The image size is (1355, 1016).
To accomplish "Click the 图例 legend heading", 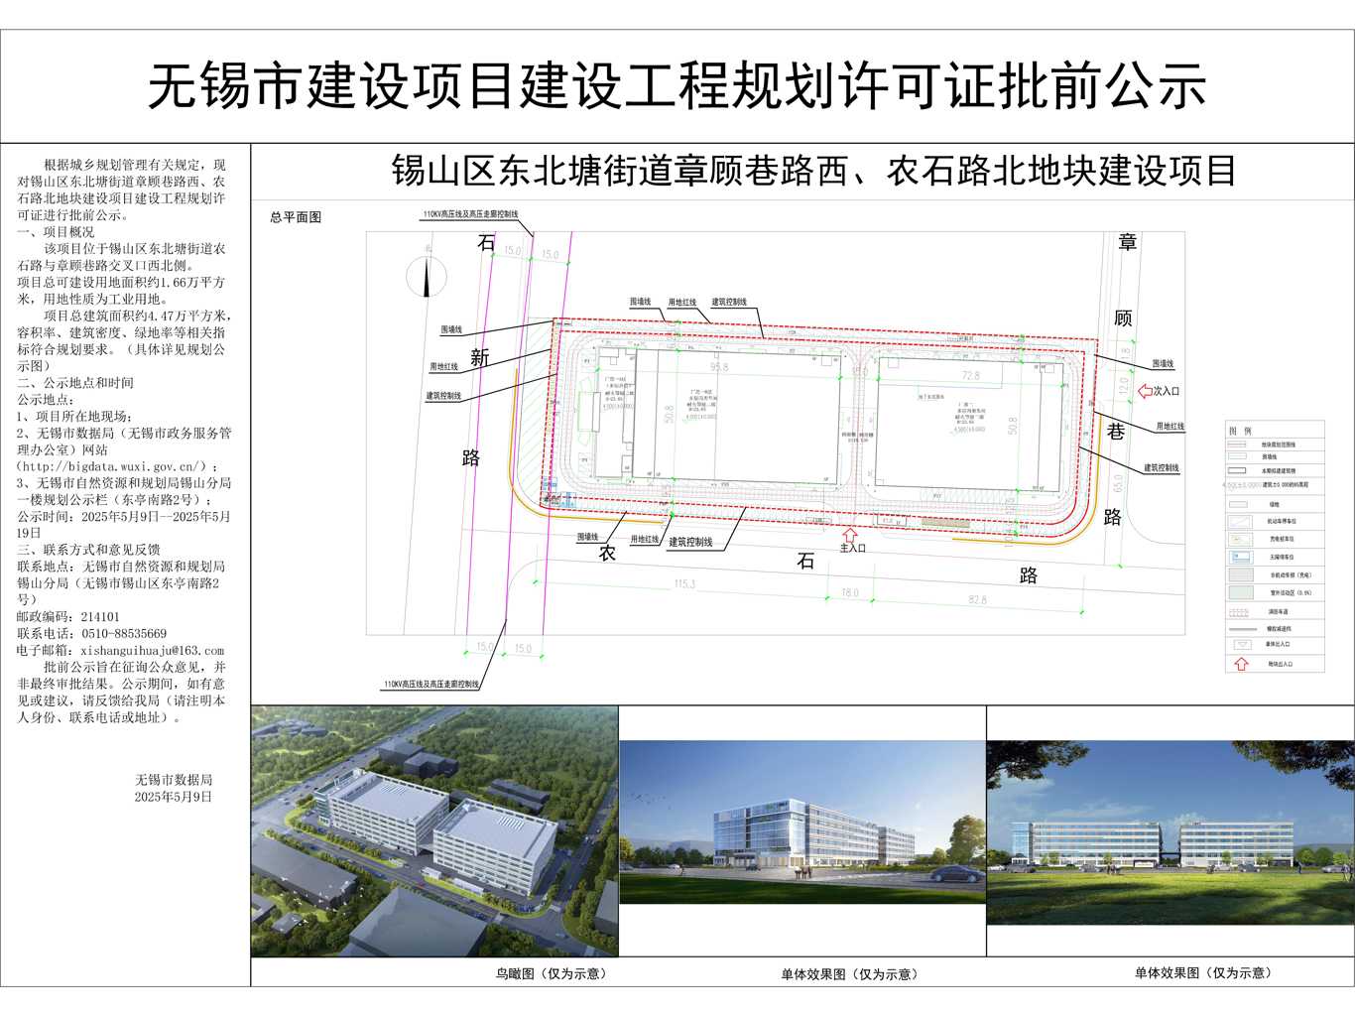I will (1240, 431).
